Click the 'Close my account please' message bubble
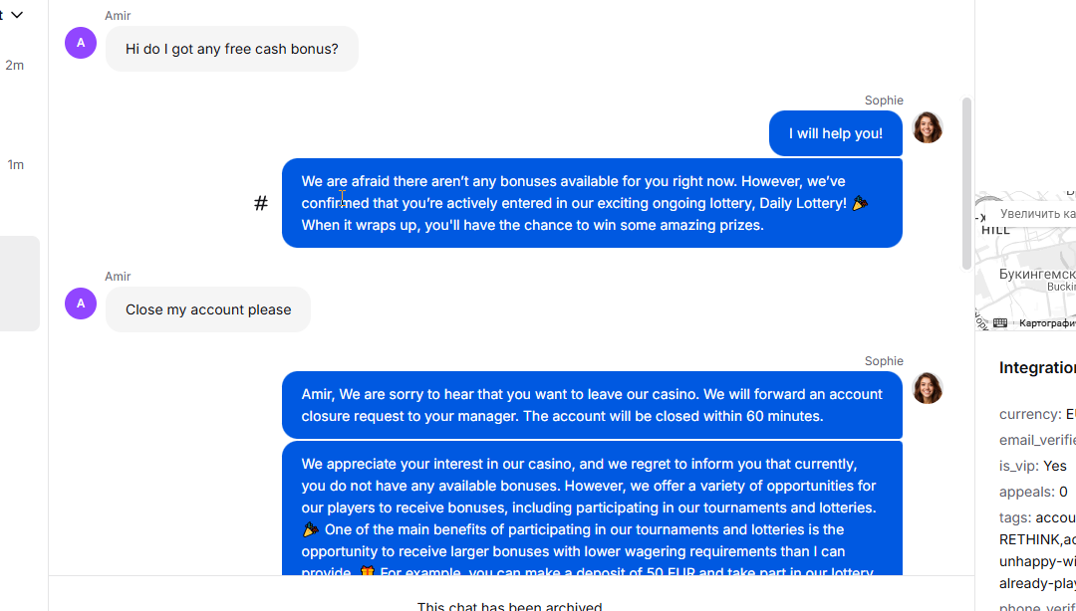Screen dimensions: 1076x611 pyautogui.click(x=208, y=309)
